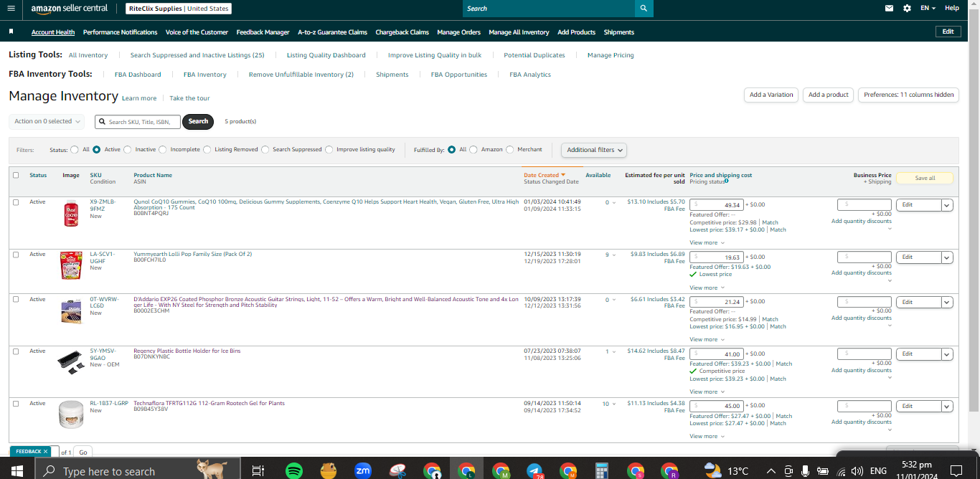Open the mail messages icon
980x479 pixels.
(x=890, y=9)
